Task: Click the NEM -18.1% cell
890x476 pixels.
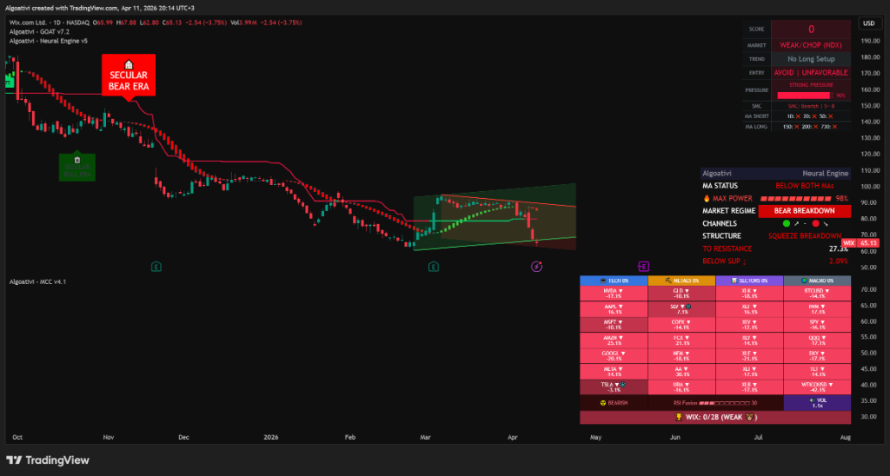Action: click(x=681, y=356)
